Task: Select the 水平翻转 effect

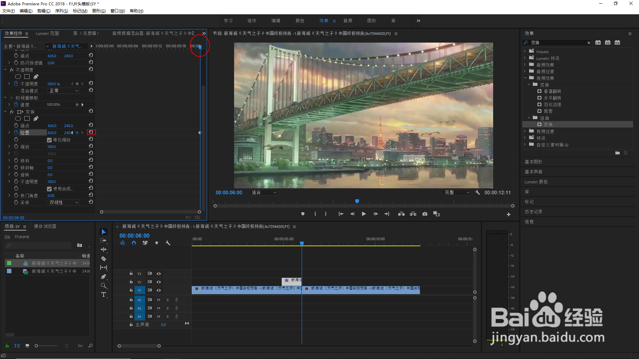Action: click(x=552, y=98)
